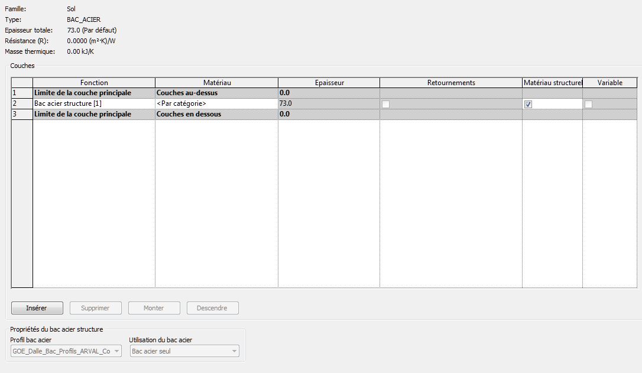The image size is (642, 373).
Task: Select row number 2 header
Action: (x=22, y=103)
